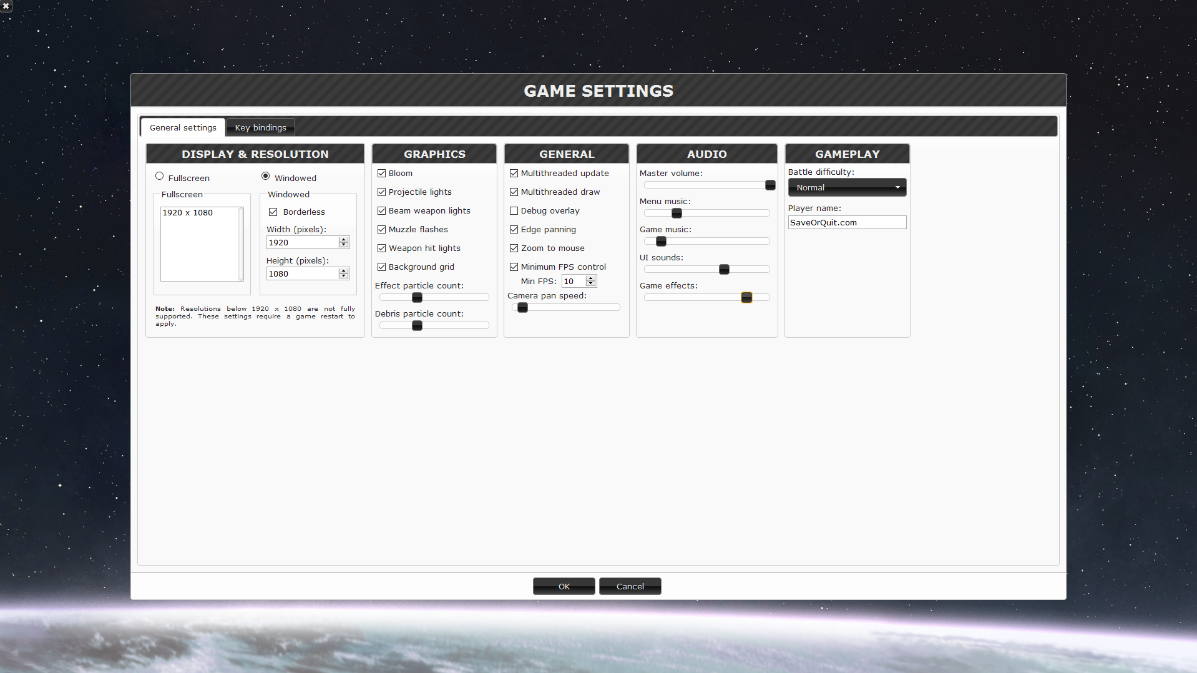Adjust the Debris particle count slider
This screenshot has width=1197, height=673.
[x=417, y=326]
